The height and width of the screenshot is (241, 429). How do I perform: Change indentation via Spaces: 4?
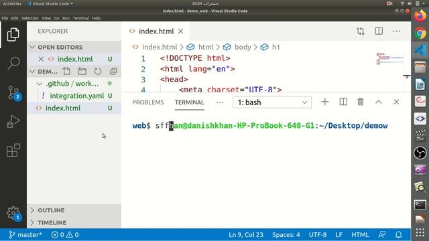pyautogui.click(x=286, y=235)
